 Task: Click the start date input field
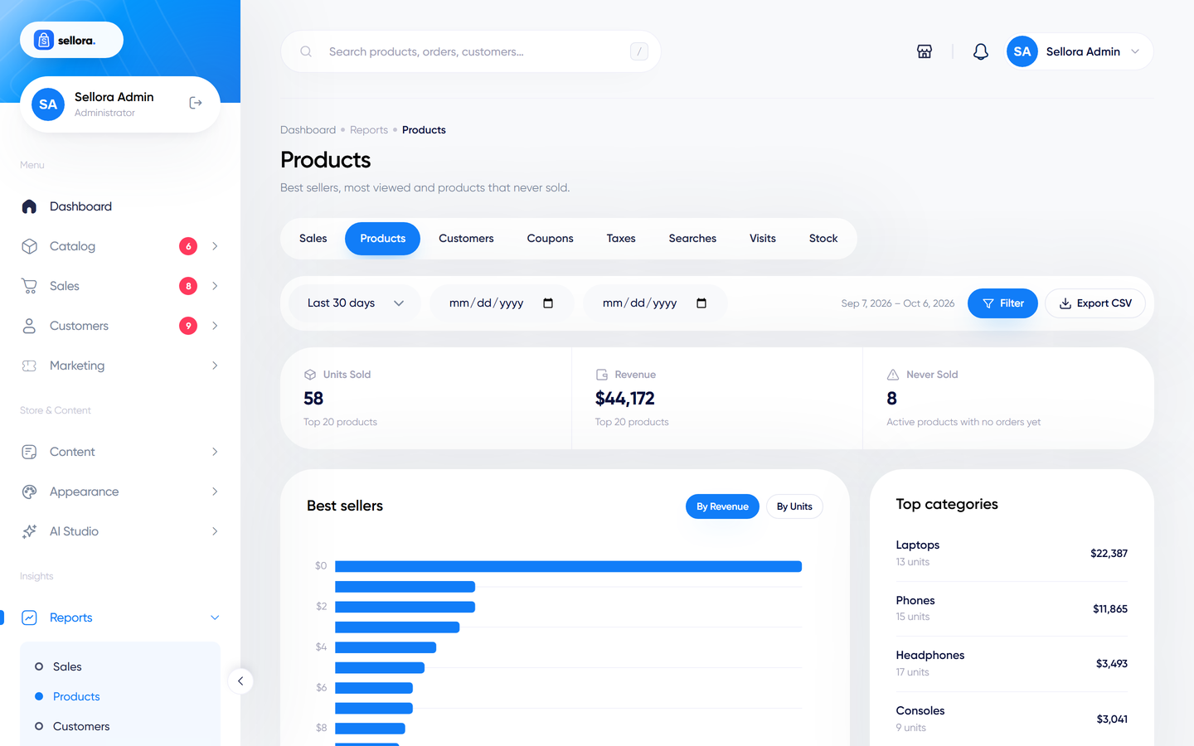[502, 303]
